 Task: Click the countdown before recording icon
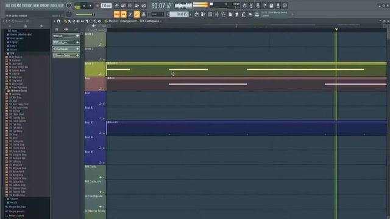pyautogui.click(x=130, y=5)
